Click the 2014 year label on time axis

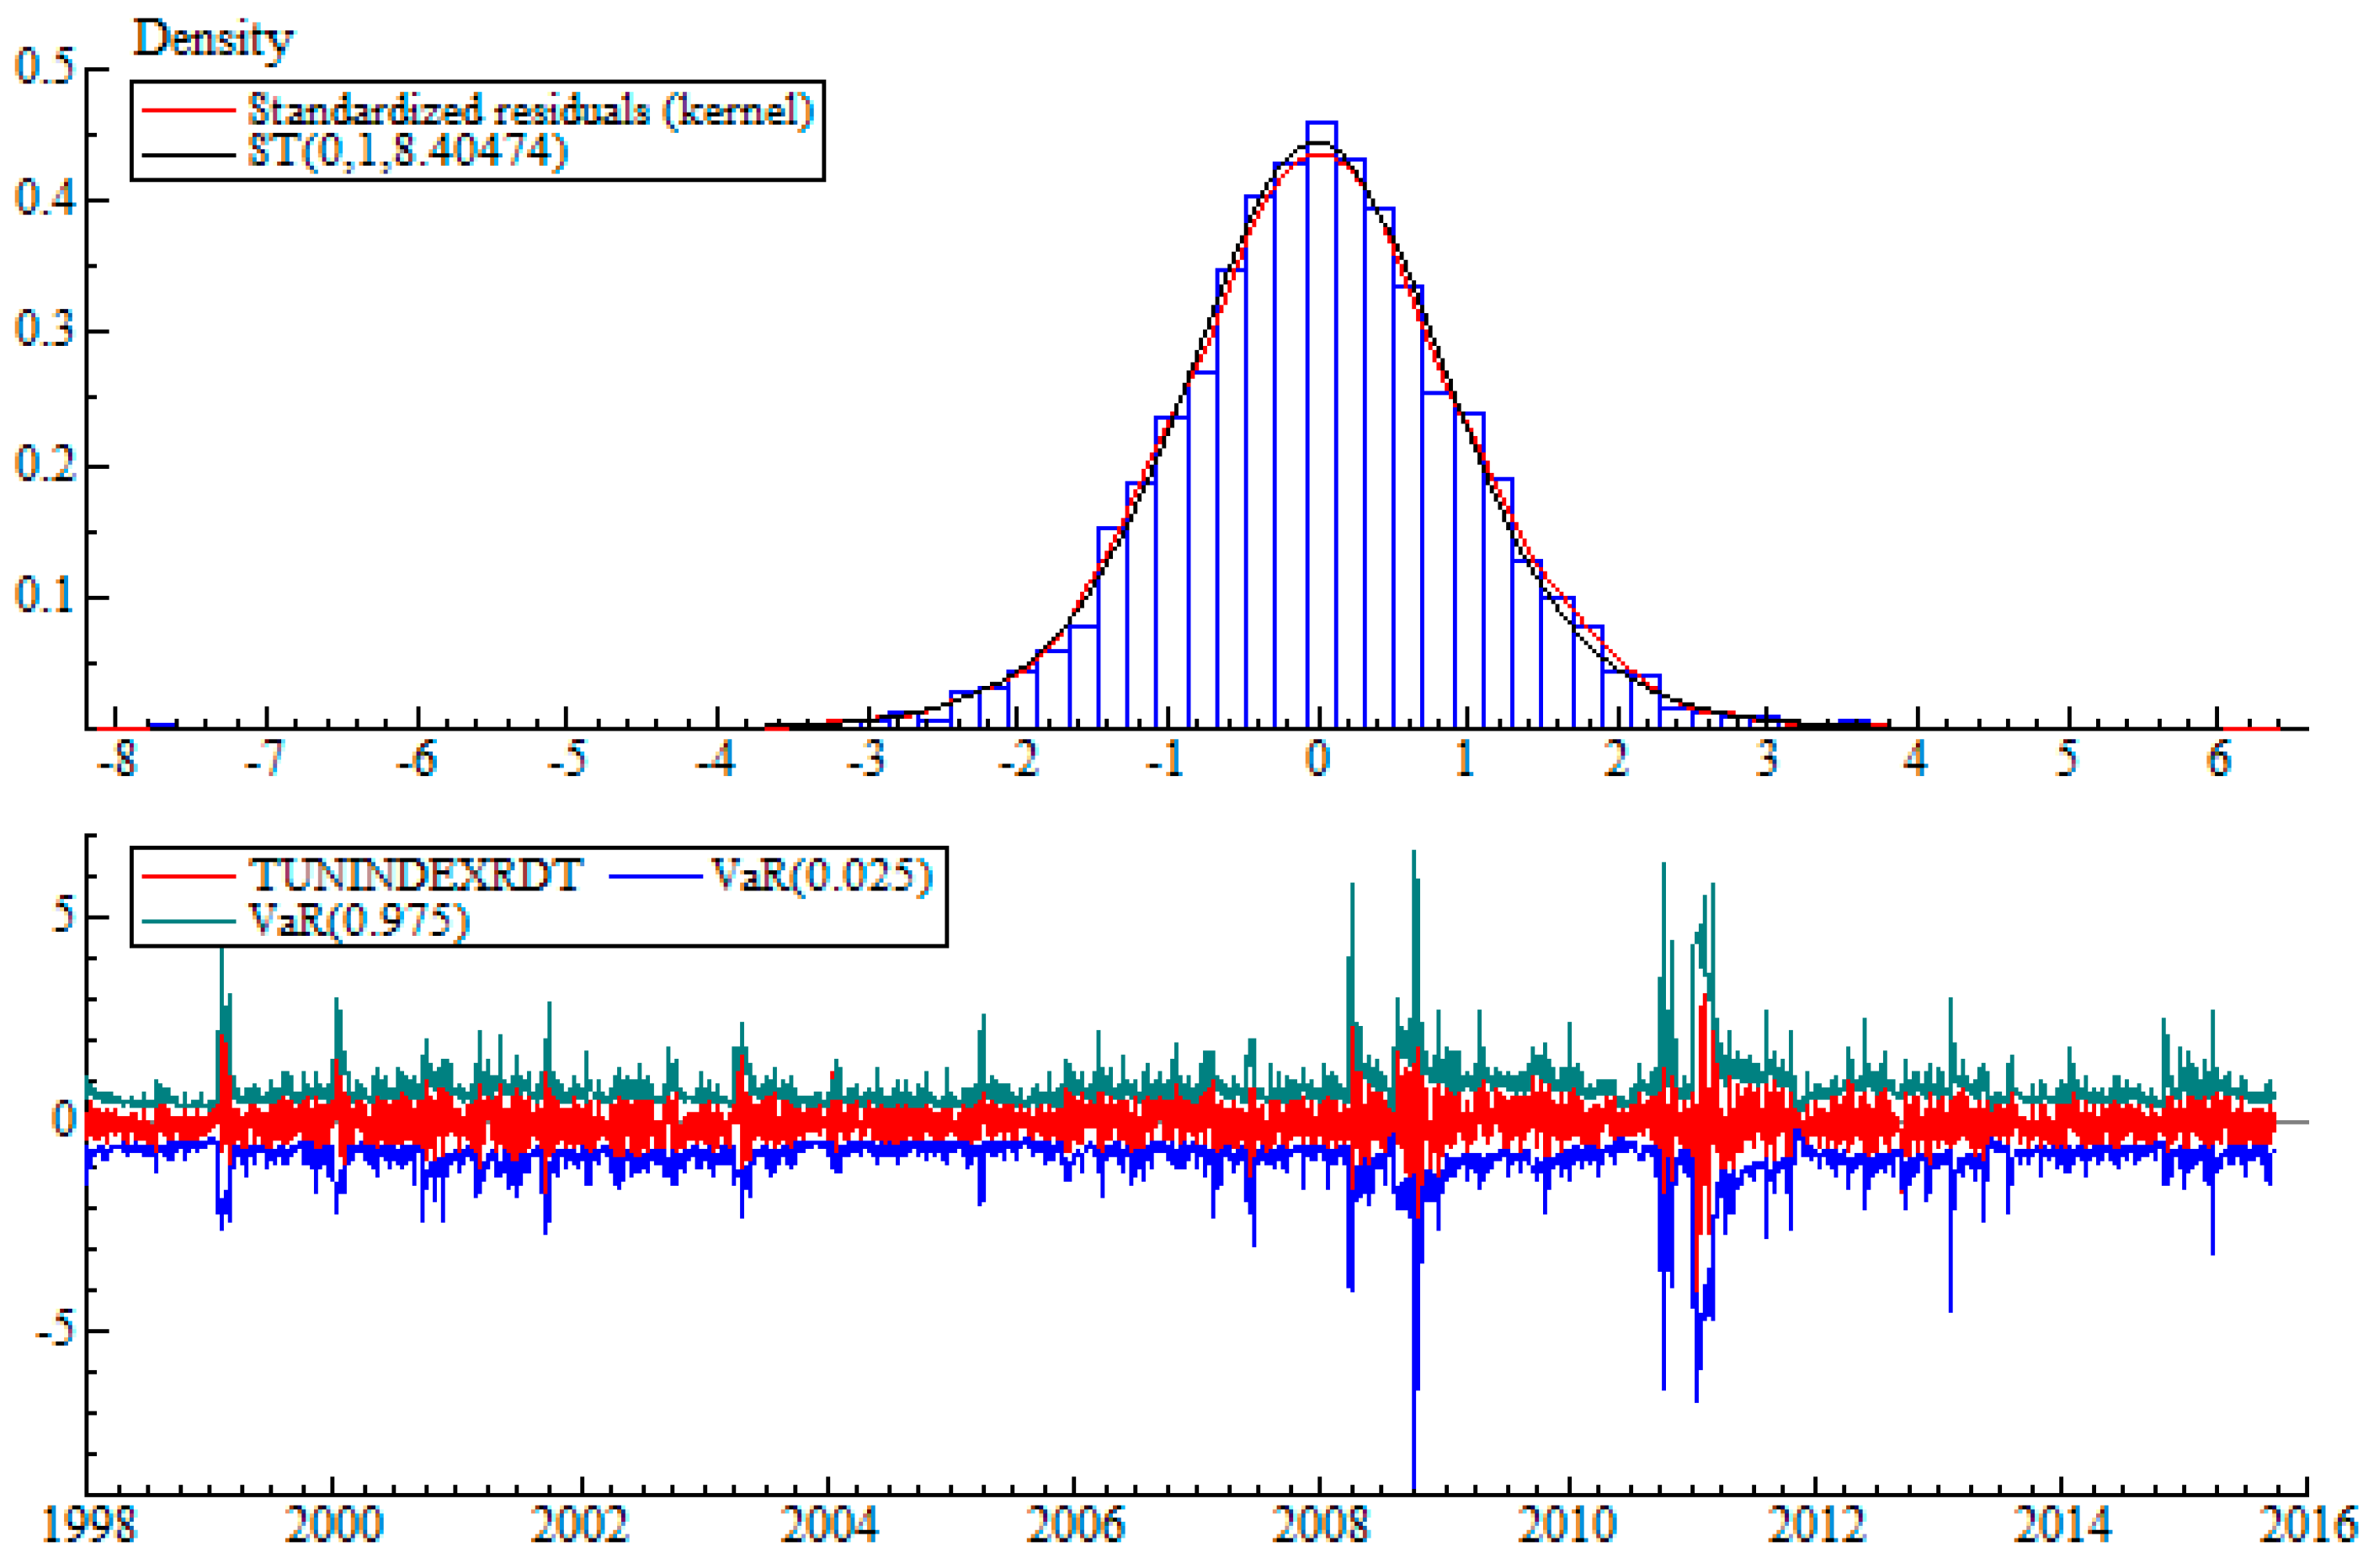tap(2062, 1526)
